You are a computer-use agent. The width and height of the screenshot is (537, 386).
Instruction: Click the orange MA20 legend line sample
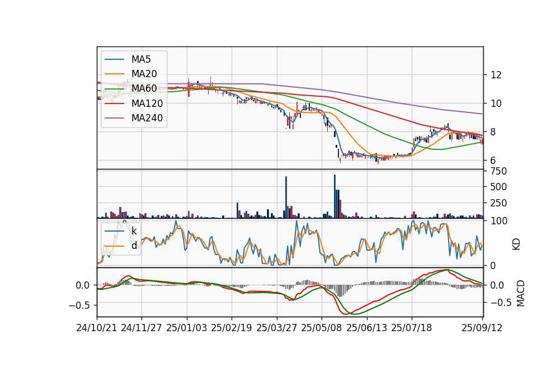pyautogui.click(x=114, y=74)
